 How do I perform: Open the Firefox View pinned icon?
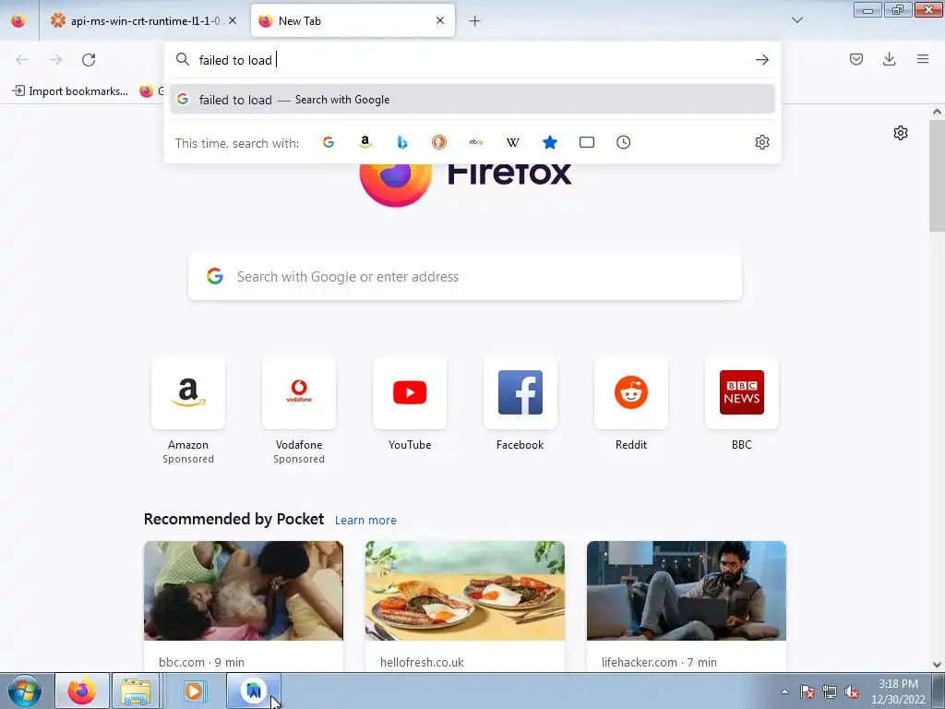(18, 20)
